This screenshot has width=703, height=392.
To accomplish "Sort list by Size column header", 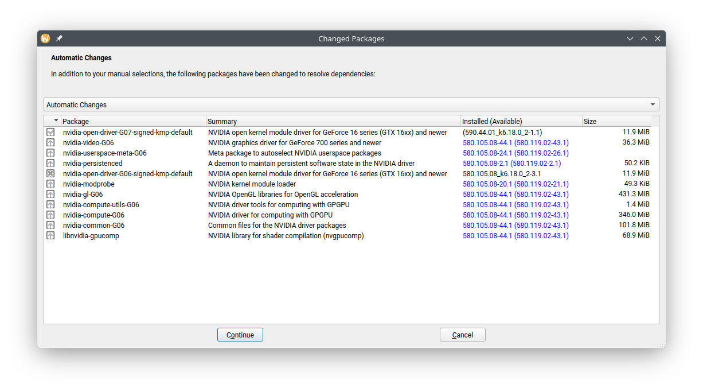I will tap(619, 121).
